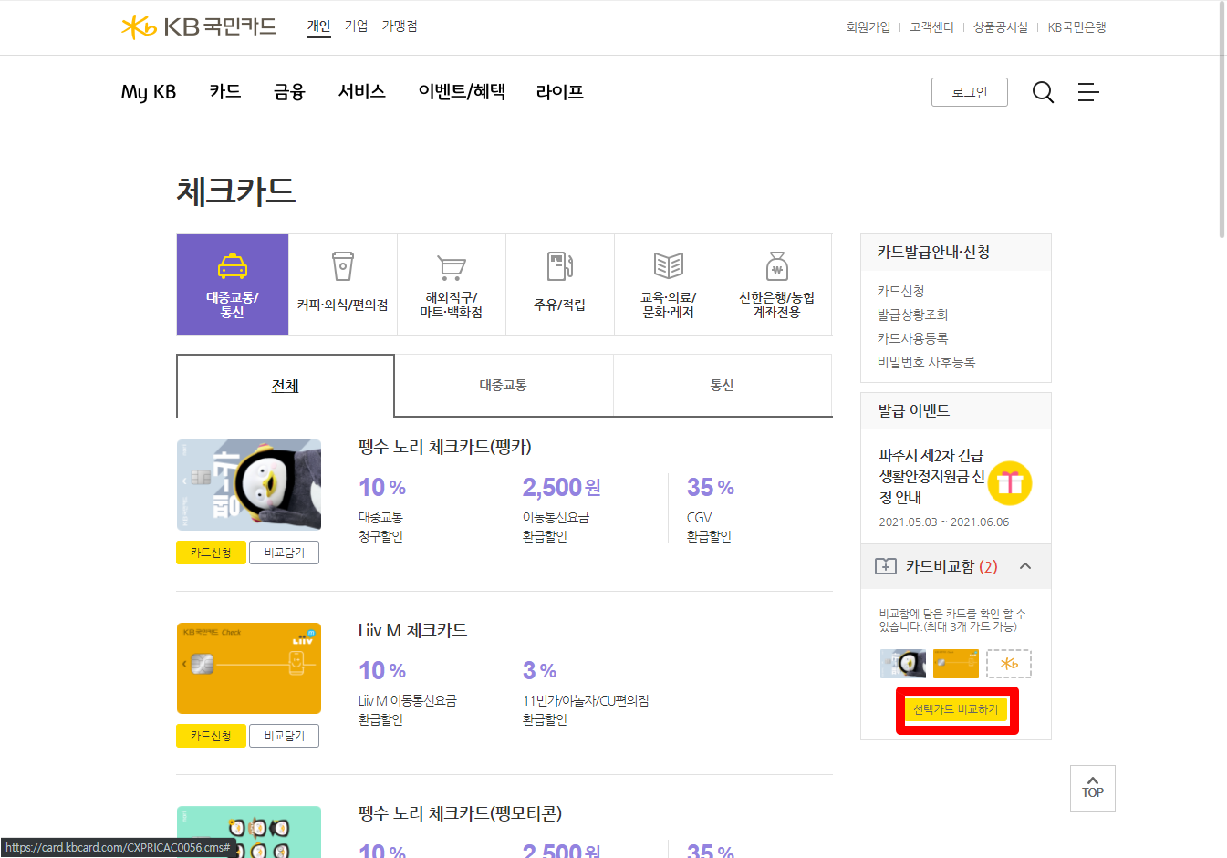Open the 상품공시실 link

[1001, 27]
